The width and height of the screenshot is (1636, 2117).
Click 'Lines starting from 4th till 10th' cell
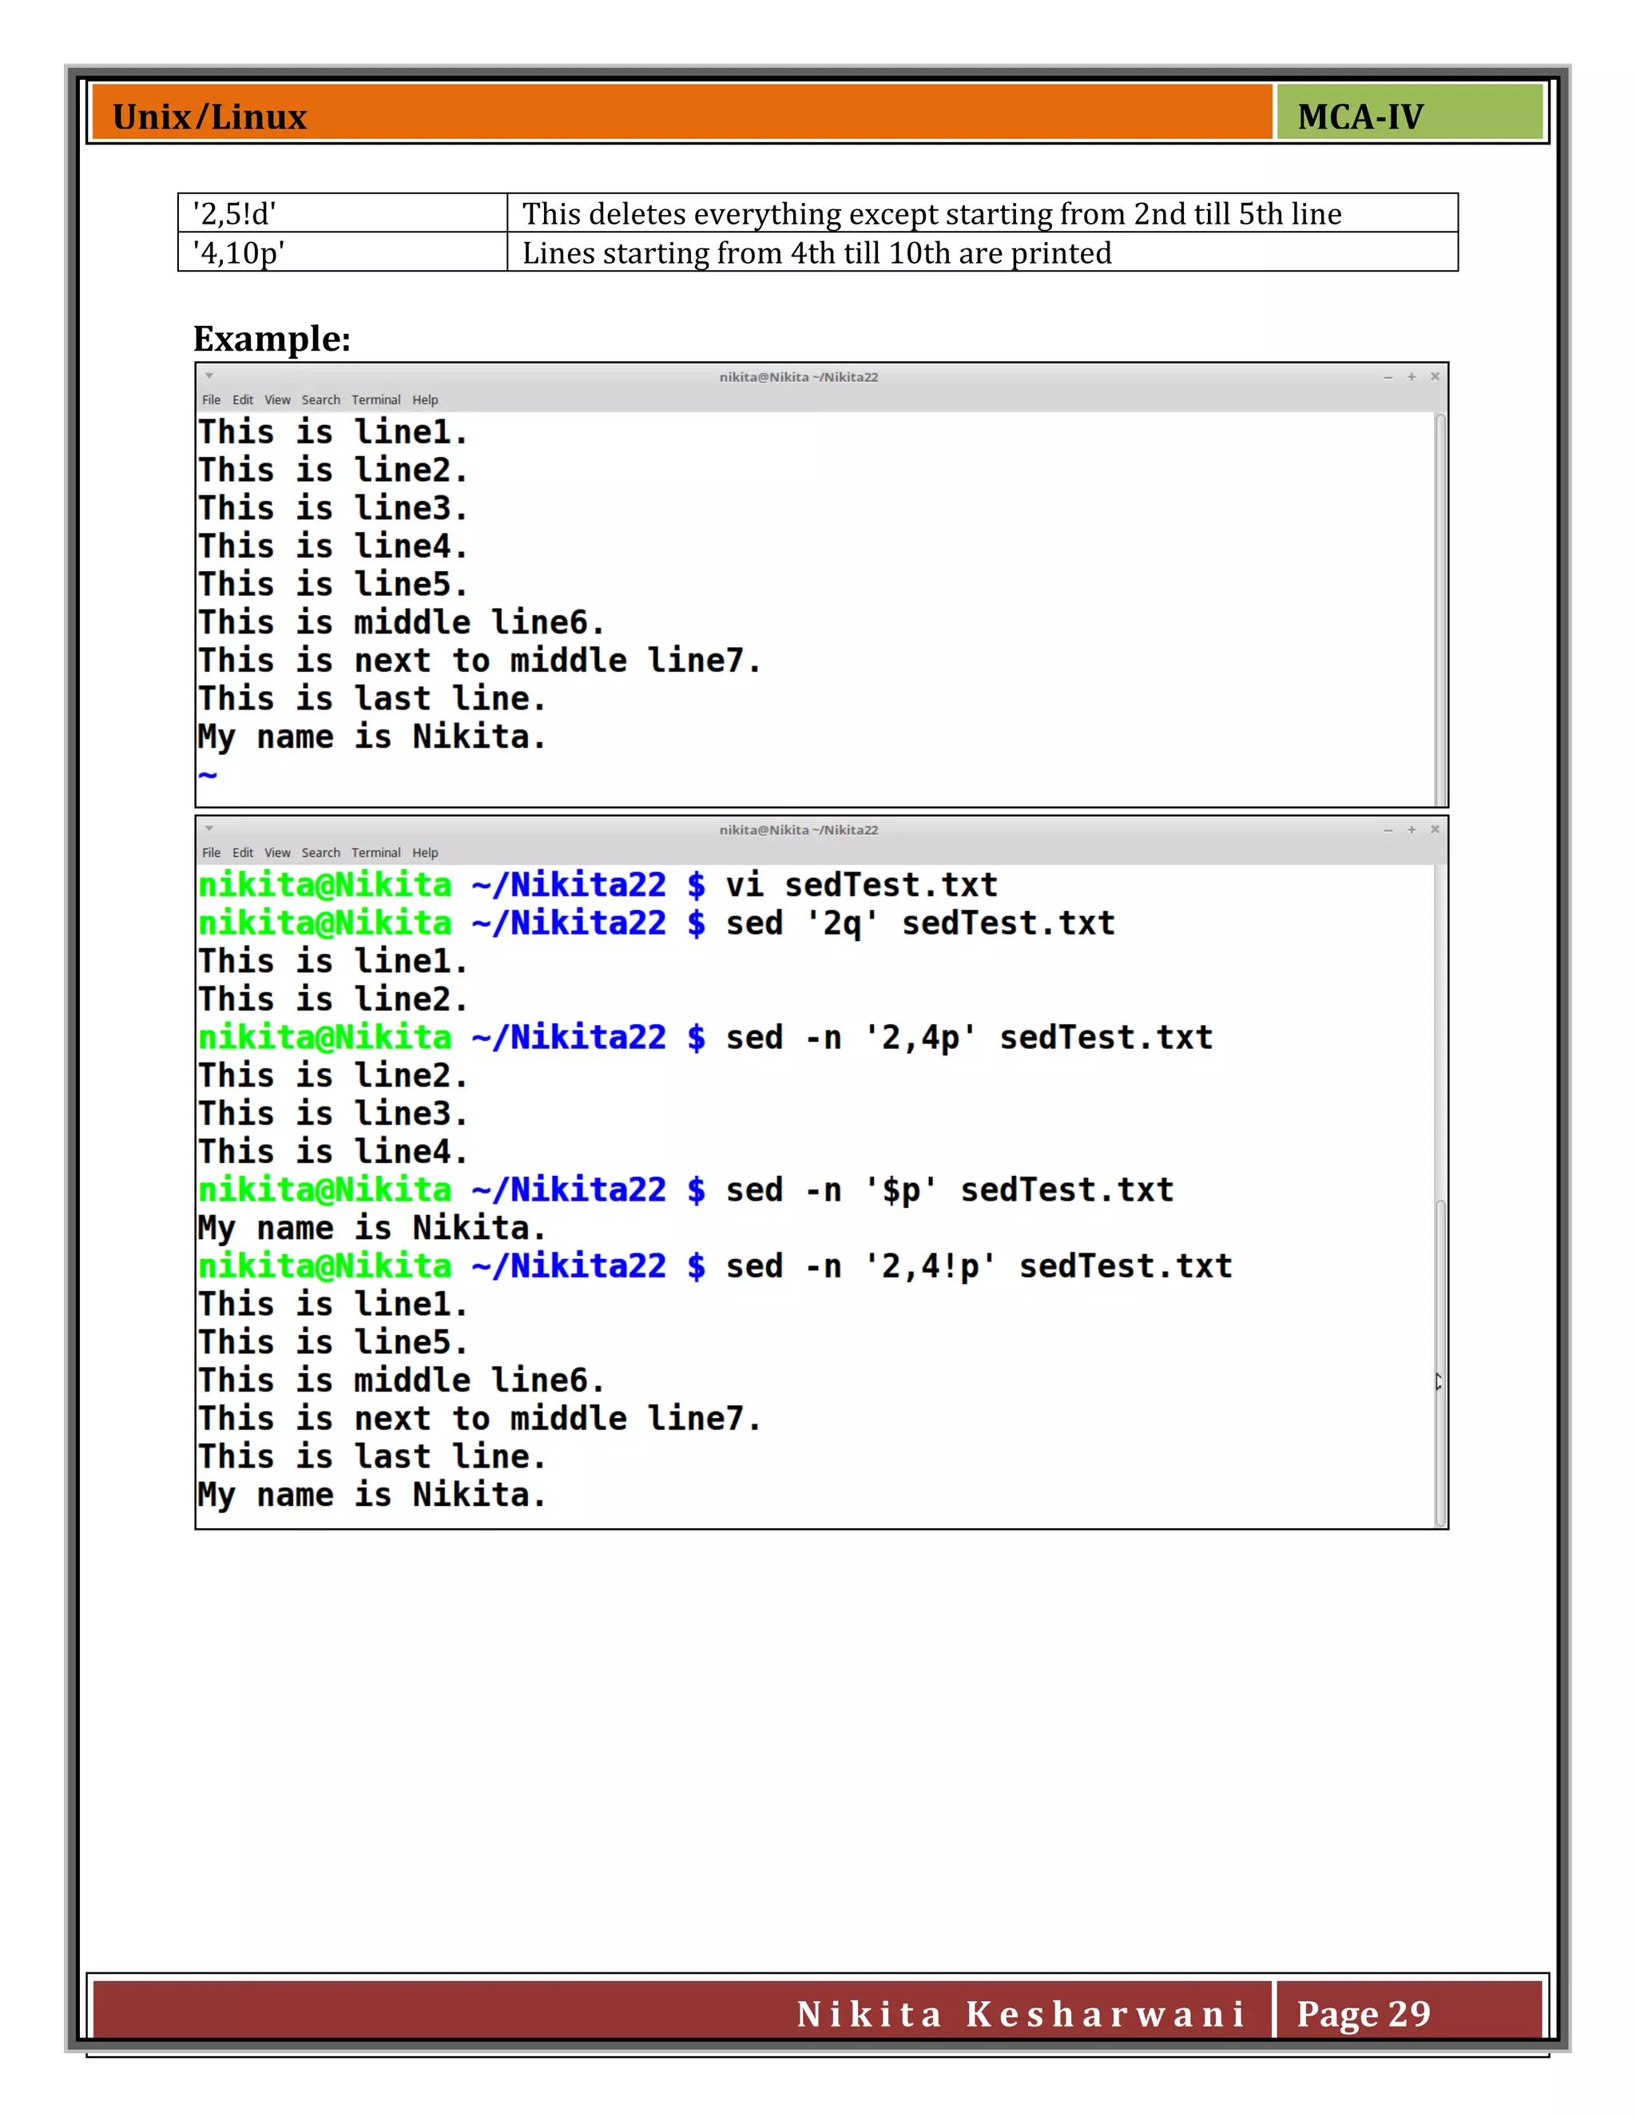pos(983,252)
